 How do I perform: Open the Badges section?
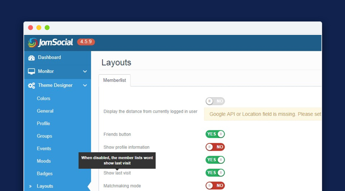(x=45, y=174)
